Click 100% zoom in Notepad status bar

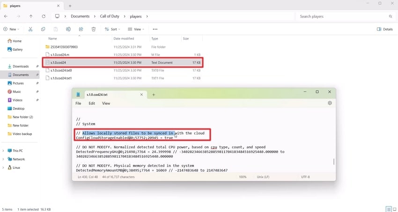243,177
